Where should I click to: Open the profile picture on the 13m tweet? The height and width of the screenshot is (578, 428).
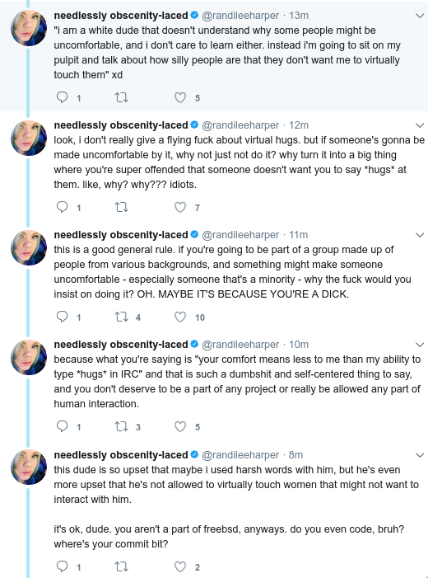pos(29,28)
